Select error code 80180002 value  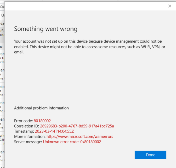coord(42,121)
